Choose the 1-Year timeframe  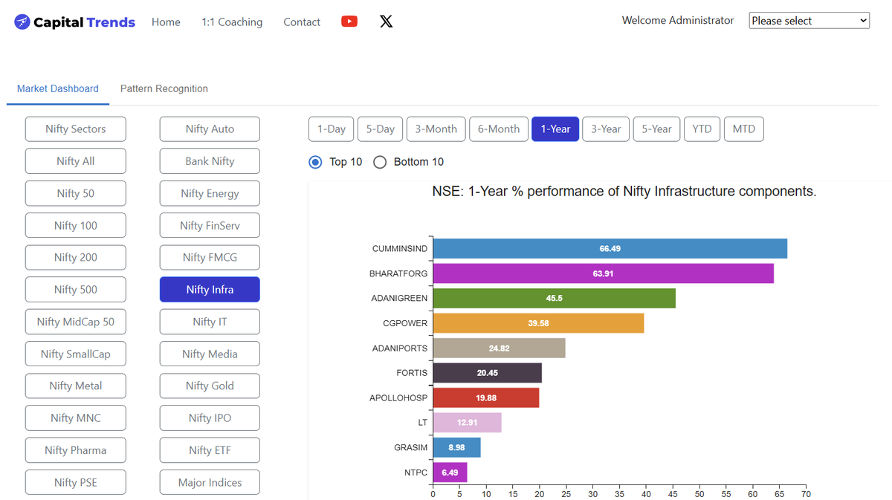coord(555,129)
